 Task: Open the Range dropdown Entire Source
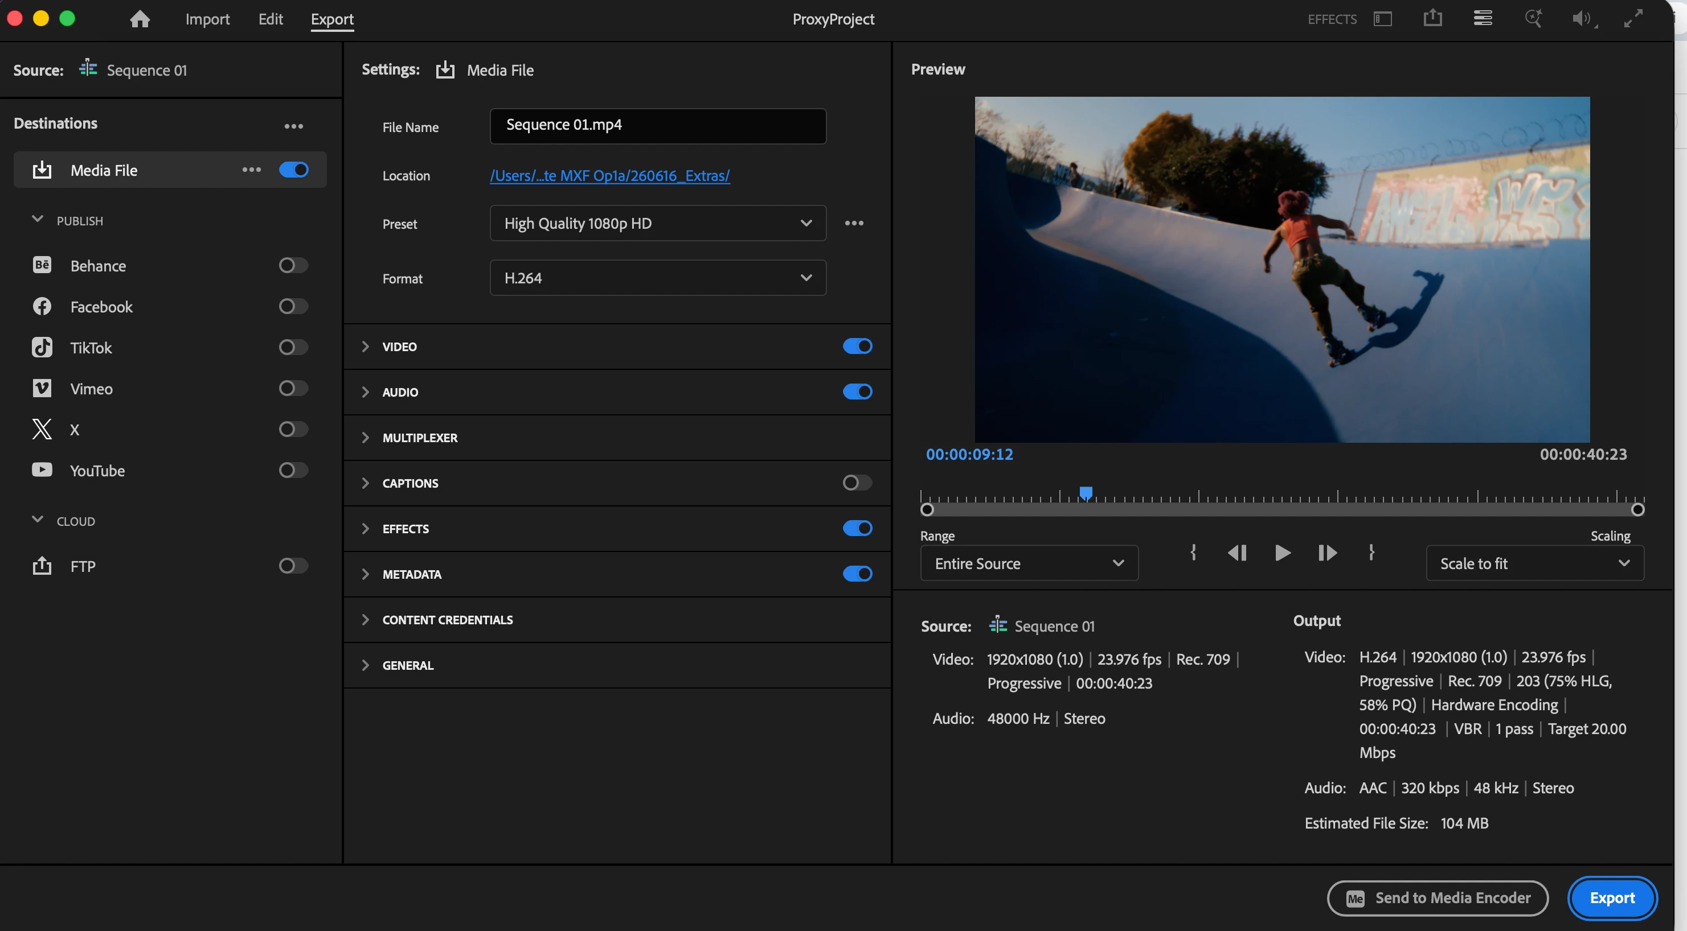[x=1028, y=563]
